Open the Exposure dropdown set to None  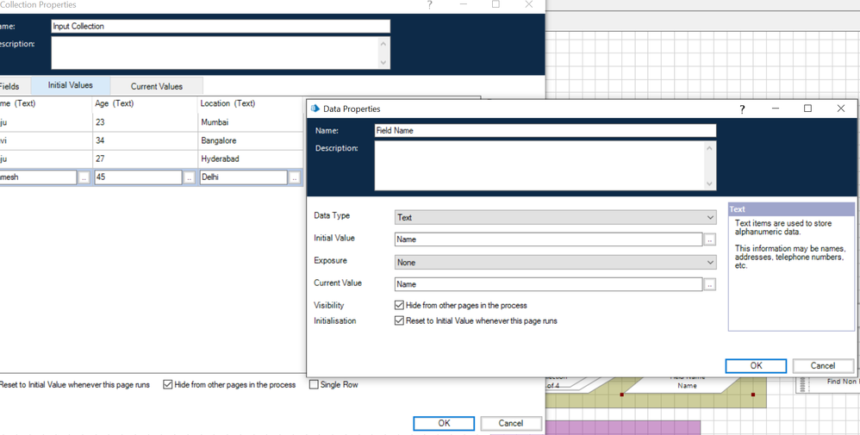click(x=555, y=262)
